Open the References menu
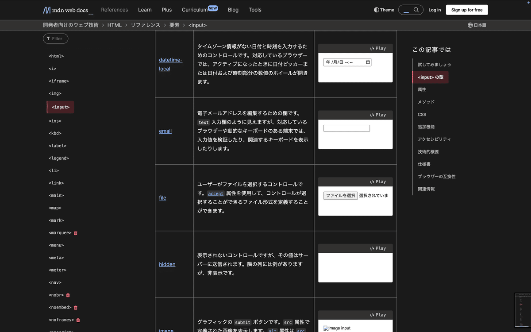Image resolution: width=531 pixels, height=332 pixels. click(x=115, y=9)
